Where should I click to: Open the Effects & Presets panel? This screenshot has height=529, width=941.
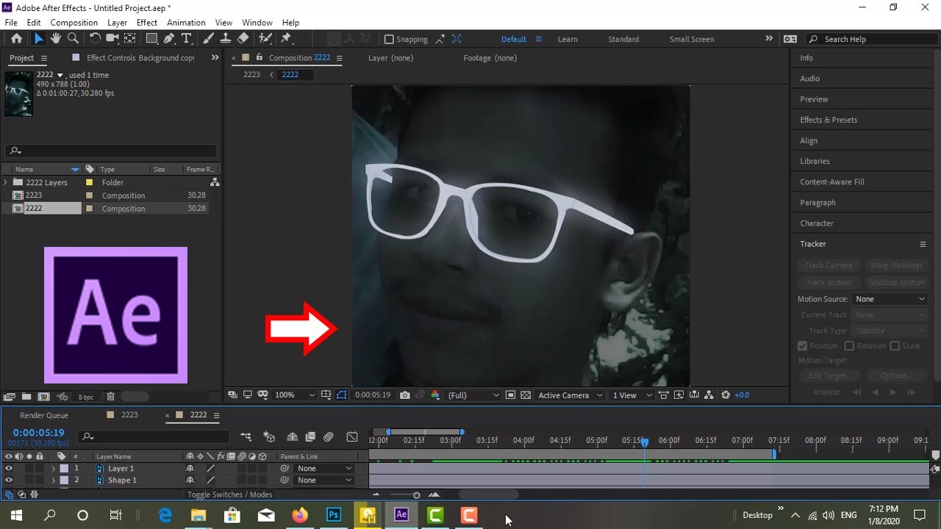(829, 120)
